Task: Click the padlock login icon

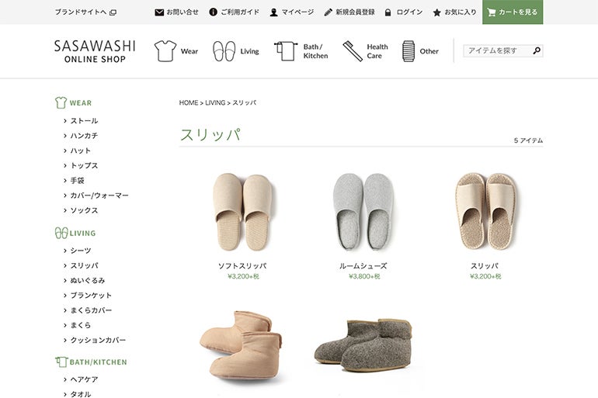Action: coord(388,12)
